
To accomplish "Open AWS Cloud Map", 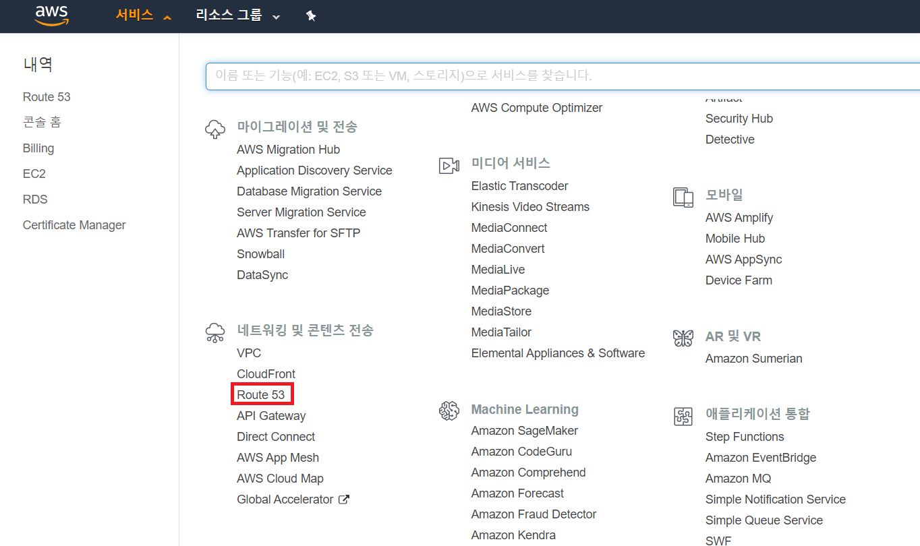I will point(280,479).
